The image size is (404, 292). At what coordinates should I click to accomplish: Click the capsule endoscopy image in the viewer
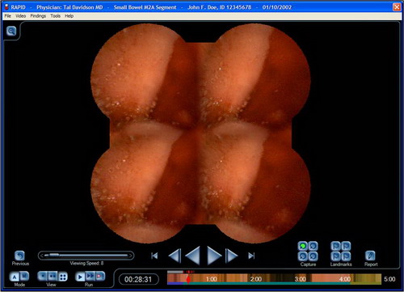200,133
